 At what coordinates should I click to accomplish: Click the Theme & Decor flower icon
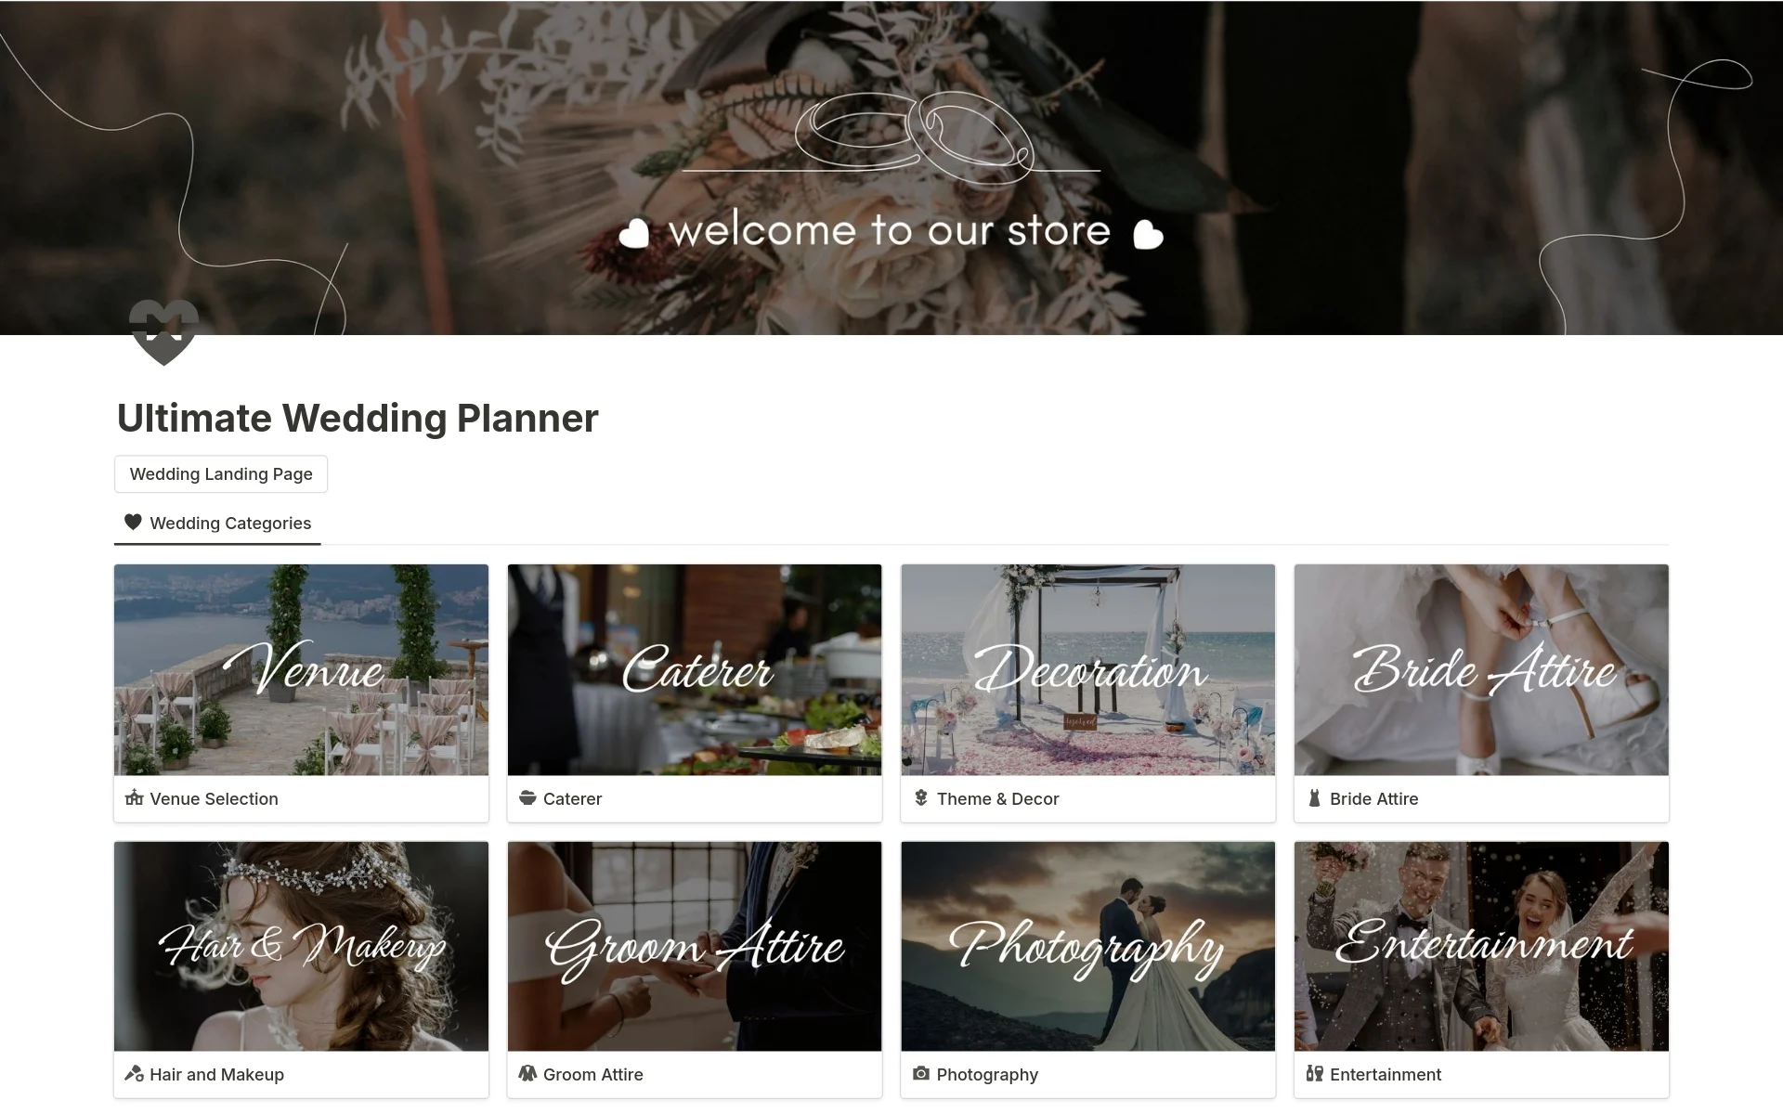[921, 797]
